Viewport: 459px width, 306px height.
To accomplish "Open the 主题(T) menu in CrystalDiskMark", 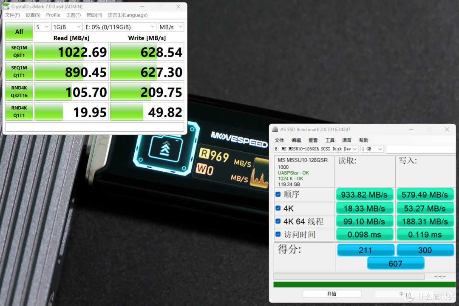I will pos(73,15).
